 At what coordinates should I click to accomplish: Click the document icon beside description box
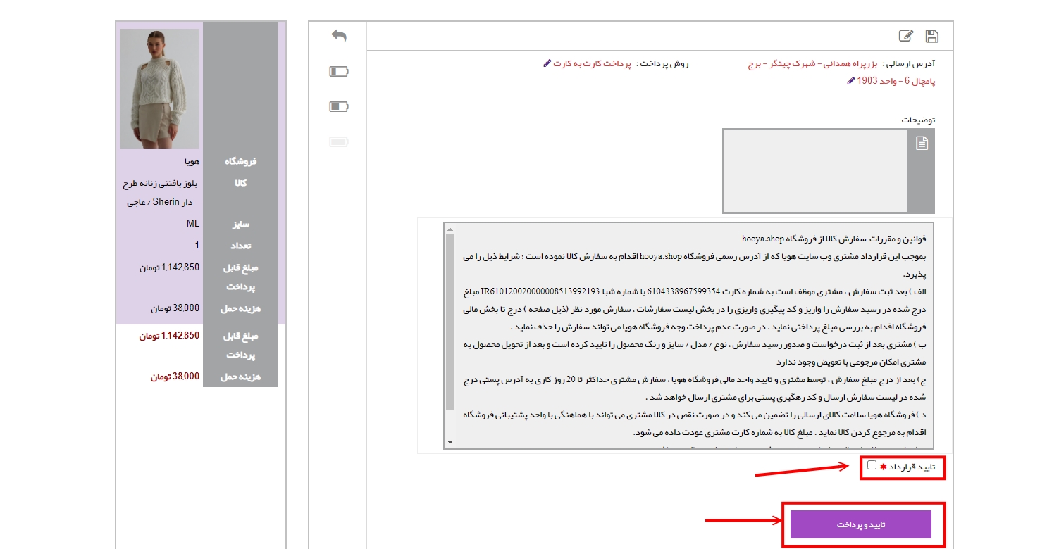pos(922,144)
